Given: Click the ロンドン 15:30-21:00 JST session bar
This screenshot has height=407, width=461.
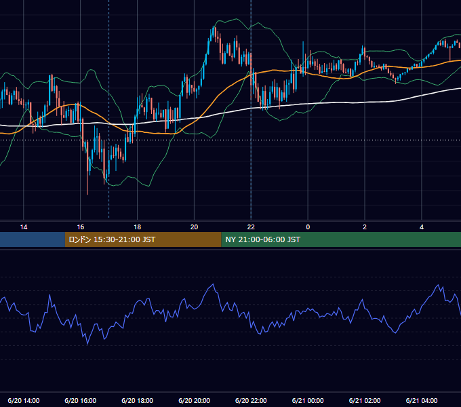Looking at the screenshot, I should 143,239.
